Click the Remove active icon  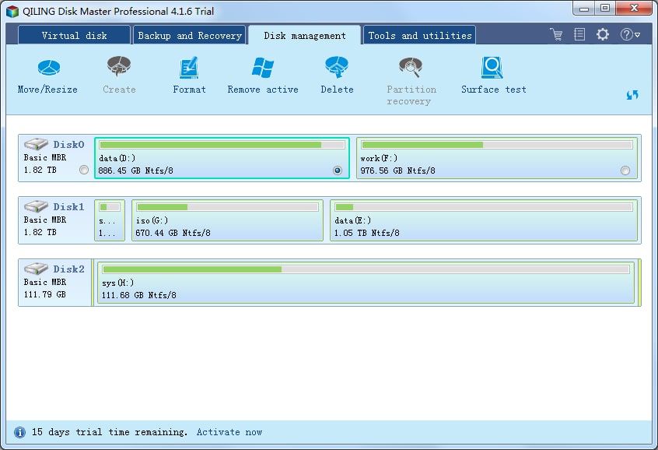point(263,67)
